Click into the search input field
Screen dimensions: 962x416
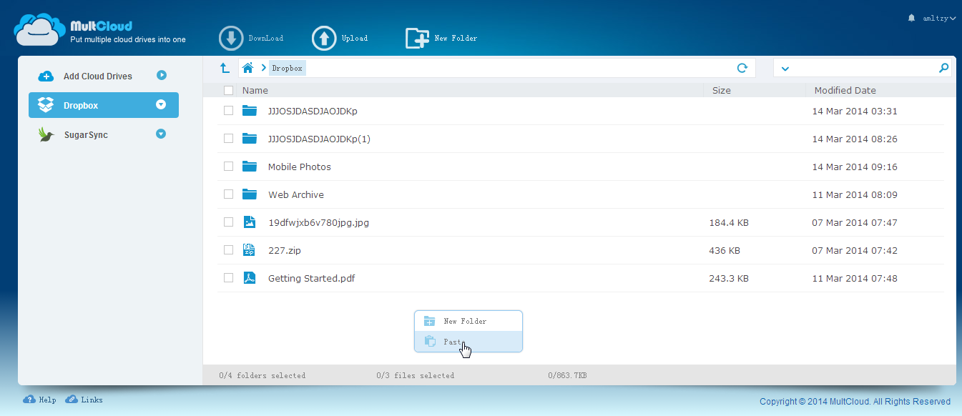(x=864, y=68)
